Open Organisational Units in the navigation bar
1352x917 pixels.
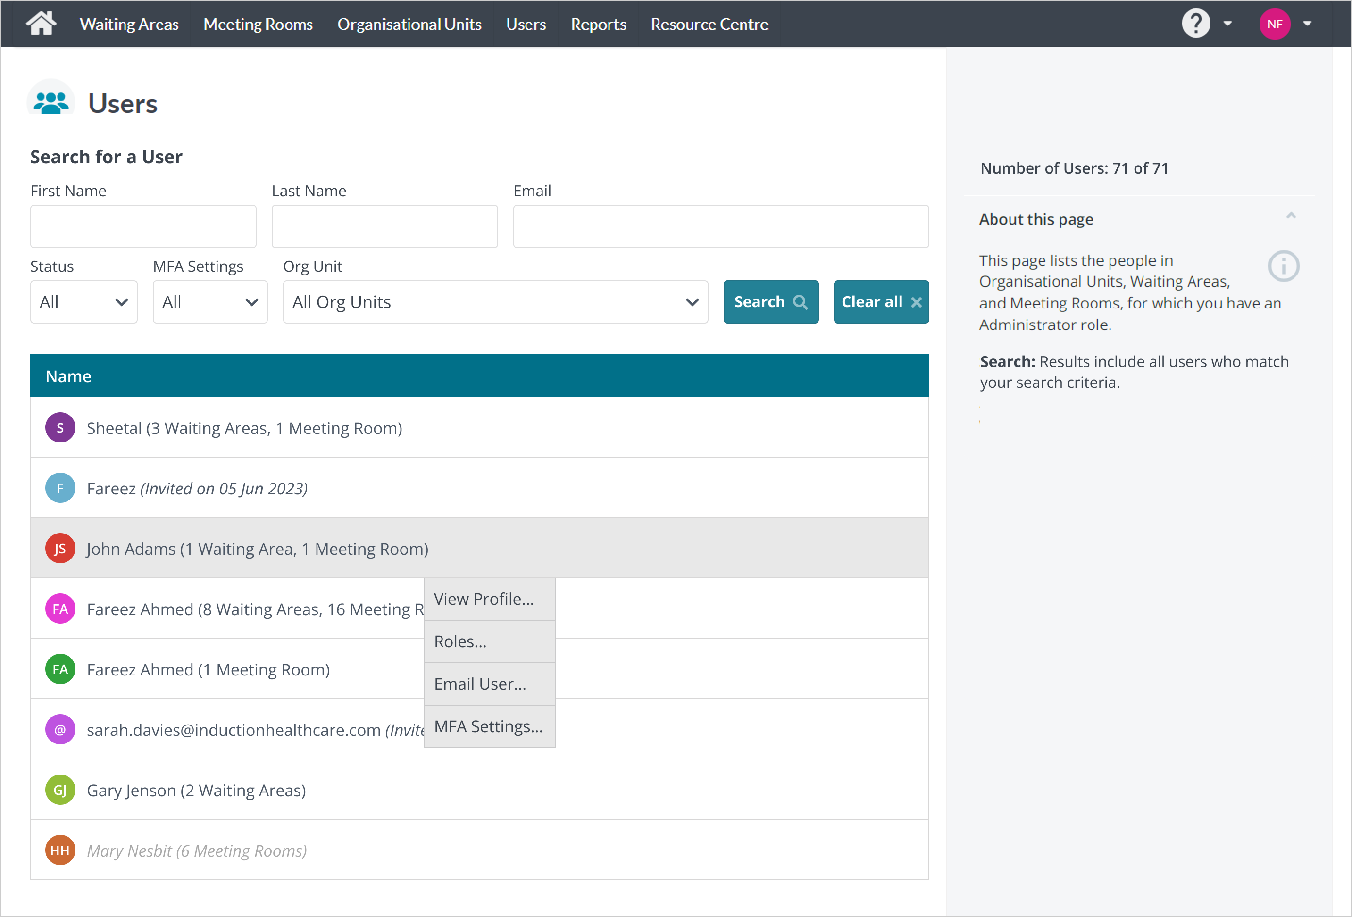click(409, 24)
